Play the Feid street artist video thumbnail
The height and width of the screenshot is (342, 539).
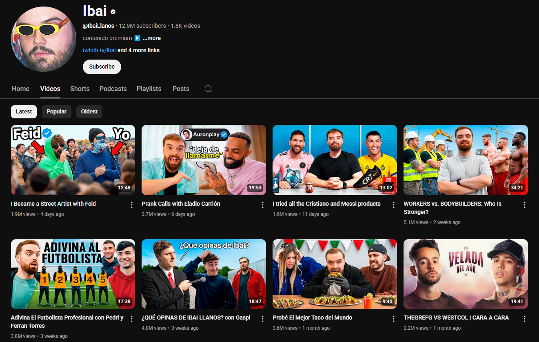click(x=73, y=160)
